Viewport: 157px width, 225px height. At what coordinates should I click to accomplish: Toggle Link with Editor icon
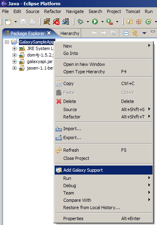coord(135,33)
